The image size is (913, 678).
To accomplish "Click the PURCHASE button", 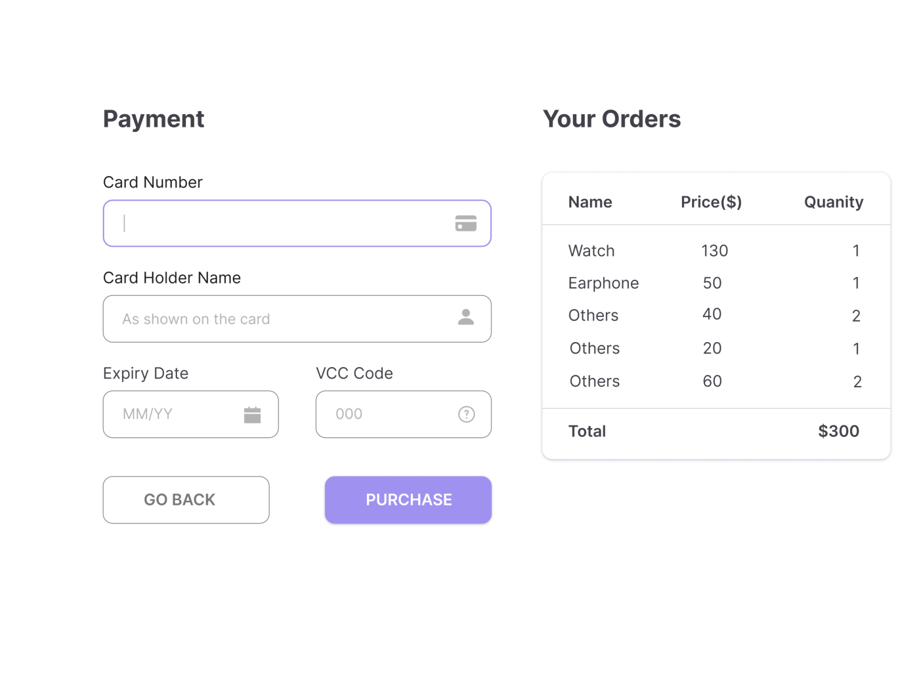I will pyautogui.click(x=408, y=500).
